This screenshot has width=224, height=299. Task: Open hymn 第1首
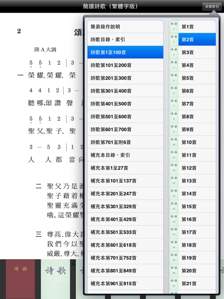[193, 27]
